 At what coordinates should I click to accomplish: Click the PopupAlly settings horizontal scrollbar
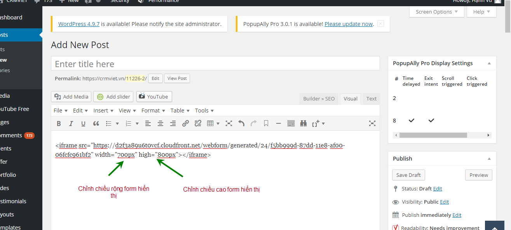coord(433,135)
